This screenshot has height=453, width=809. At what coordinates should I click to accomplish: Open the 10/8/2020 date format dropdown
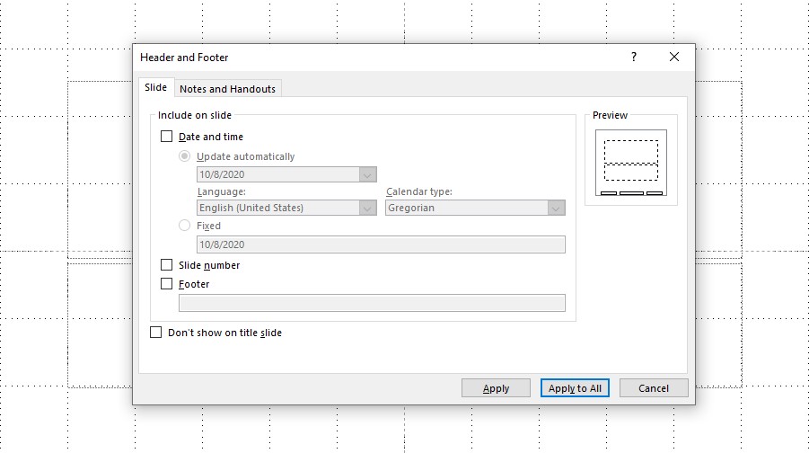click(367, 175)
